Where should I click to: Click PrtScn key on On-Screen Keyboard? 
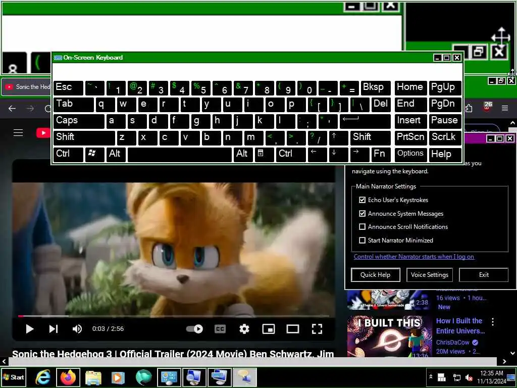point(410,137)
